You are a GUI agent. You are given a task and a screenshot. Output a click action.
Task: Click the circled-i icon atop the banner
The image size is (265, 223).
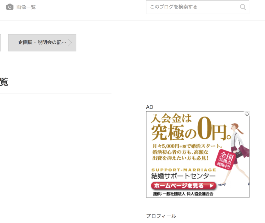click(246, 114)
